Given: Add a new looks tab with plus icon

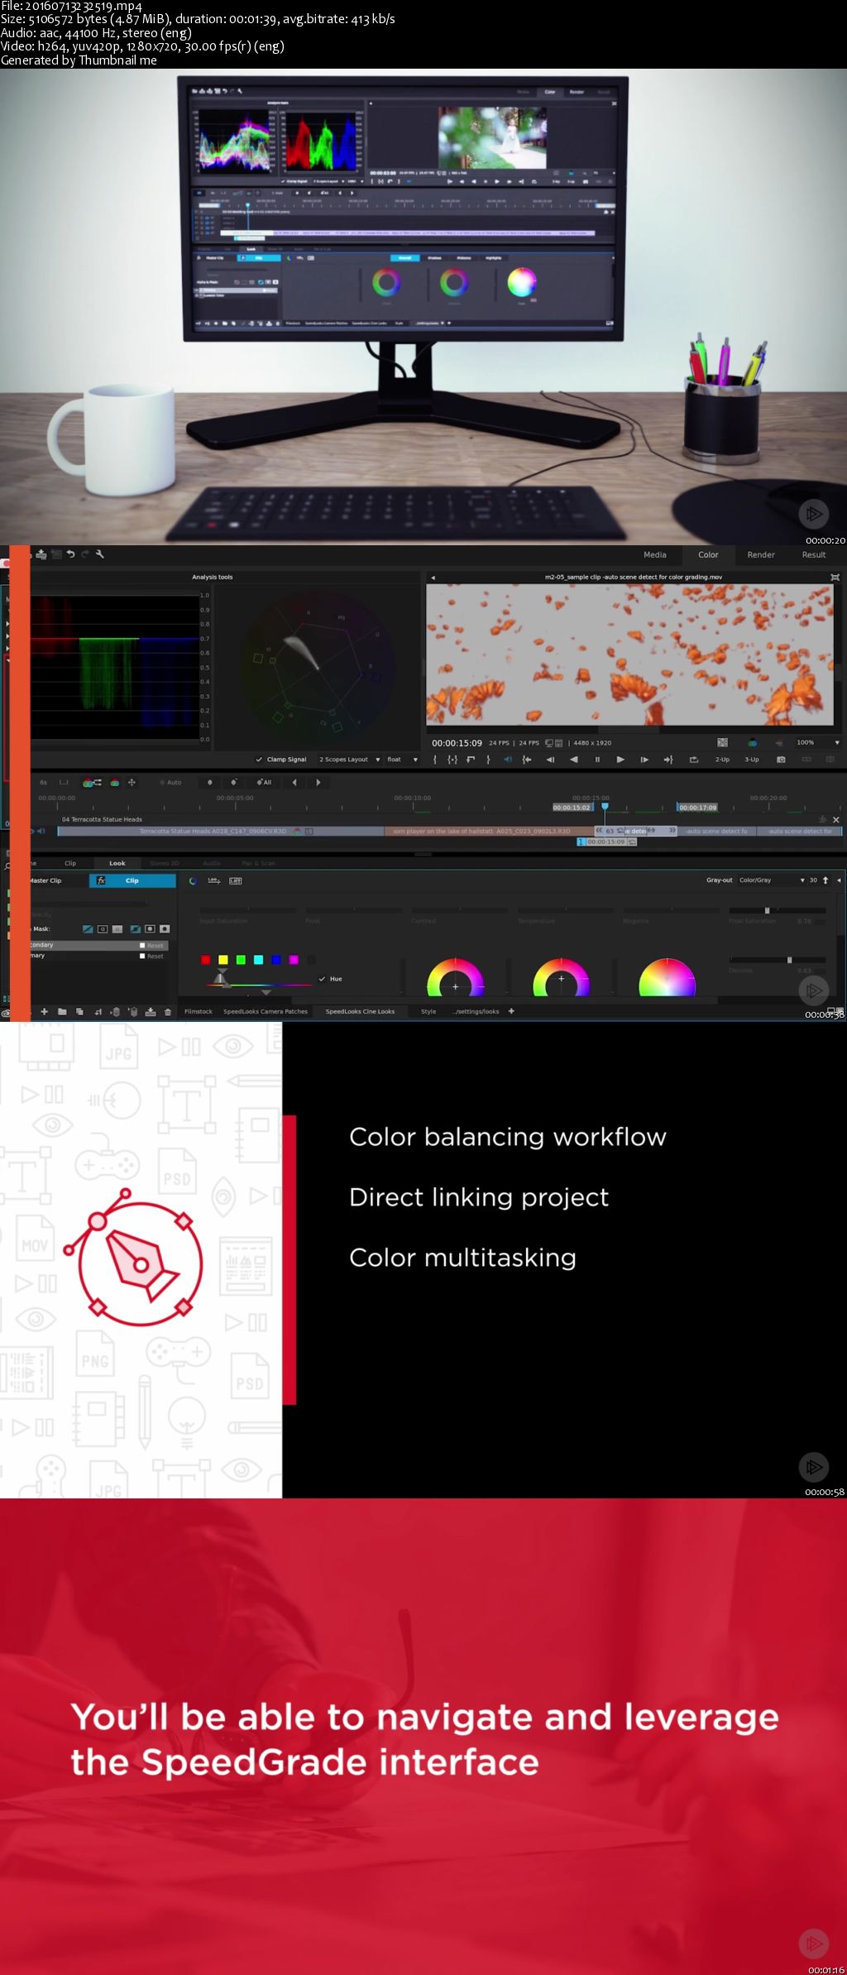Looking at the screenshot, I should (x=511, y=1011).
